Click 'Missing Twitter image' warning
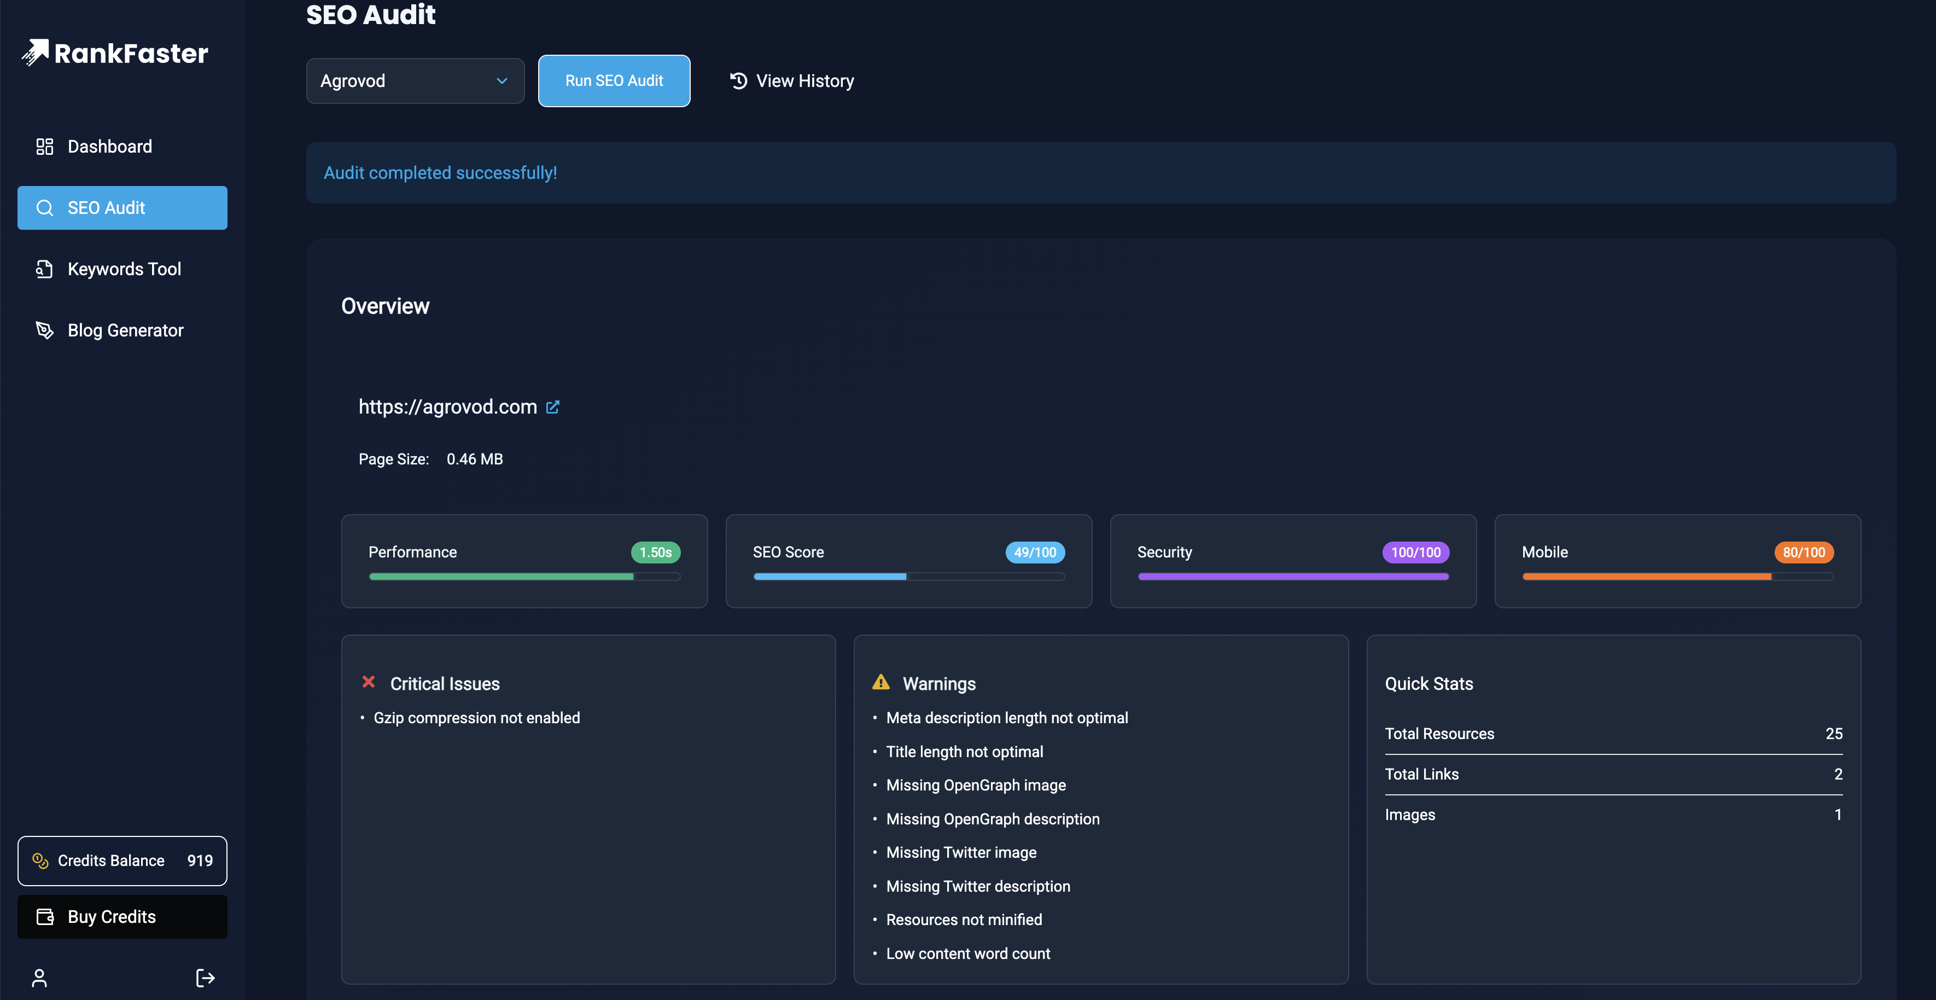This screenshot has width=1936, height=1000. [x=961, y=853]
